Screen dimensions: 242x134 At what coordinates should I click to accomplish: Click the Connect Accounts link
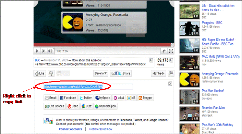71,129
